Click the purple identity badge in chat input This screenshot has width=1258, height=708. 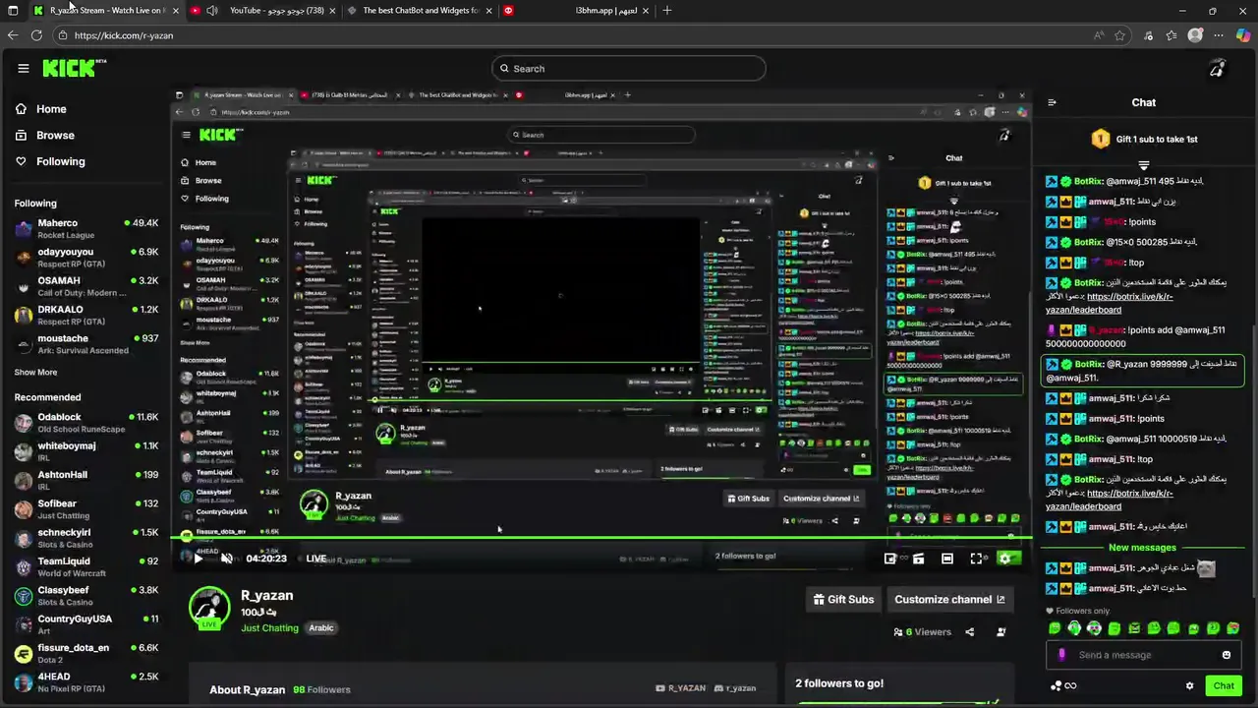coord(1061,655)
